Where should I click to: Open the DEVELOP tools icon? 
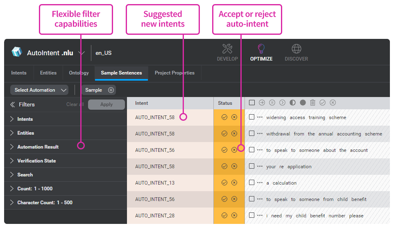(x=227, y=49)
